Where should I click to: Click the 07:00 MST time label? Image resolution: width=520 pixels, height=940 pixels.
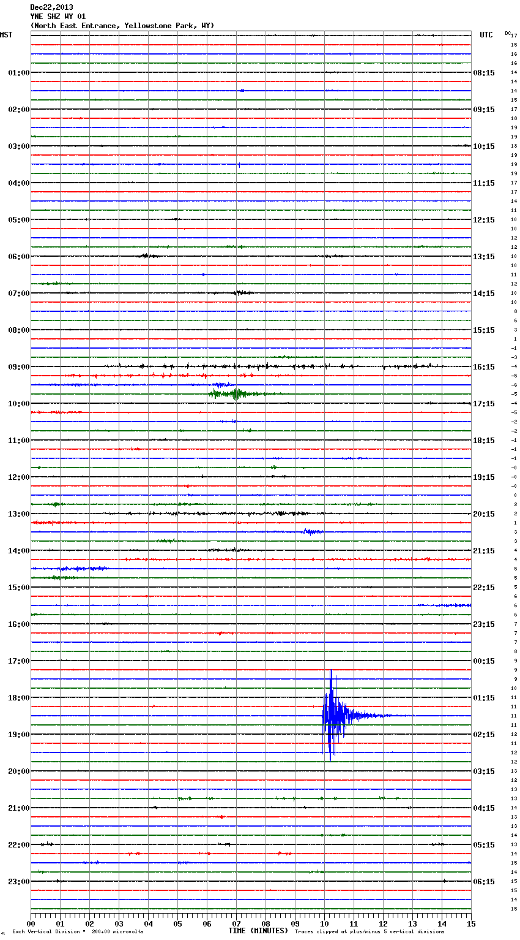pyautogui.click(x=18, y=294)
